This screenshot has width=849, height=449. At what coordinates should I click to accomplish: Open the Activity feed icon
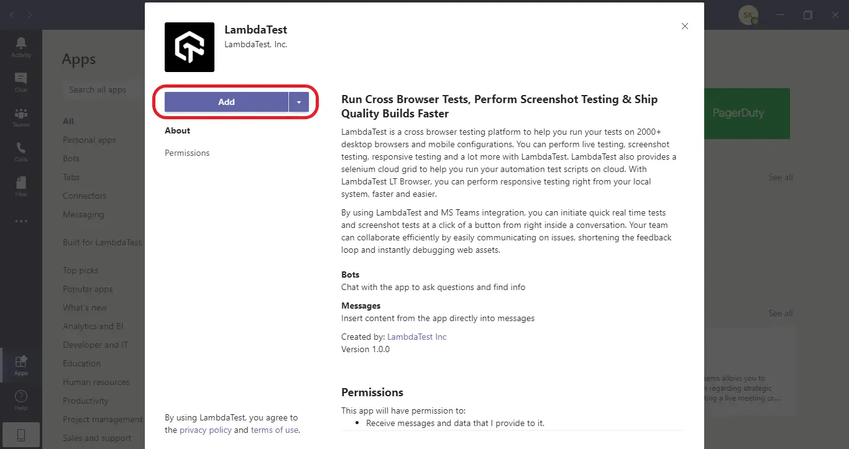[21, 46]
